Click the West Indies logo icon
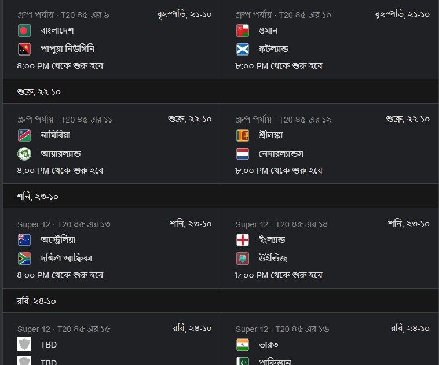439x365 pixels. pyautogui.click(x=243, y=259)
